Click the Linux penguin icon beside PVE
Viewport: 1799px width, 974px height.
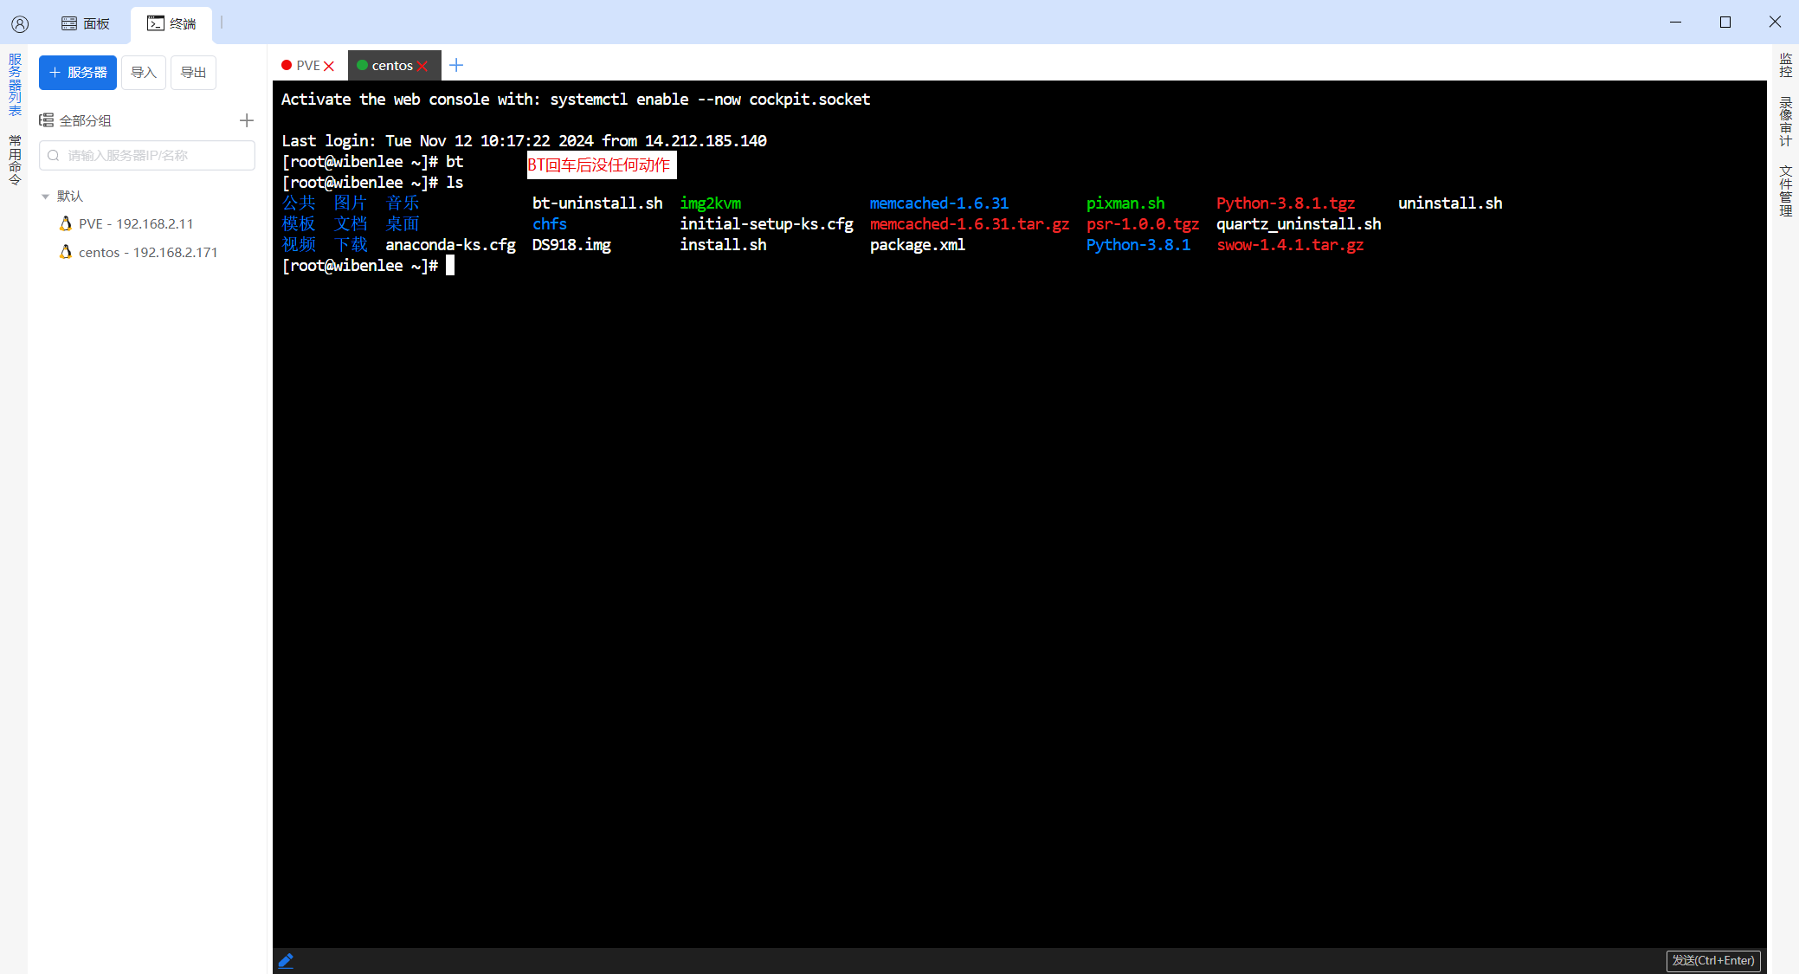(x=66, y=223)
